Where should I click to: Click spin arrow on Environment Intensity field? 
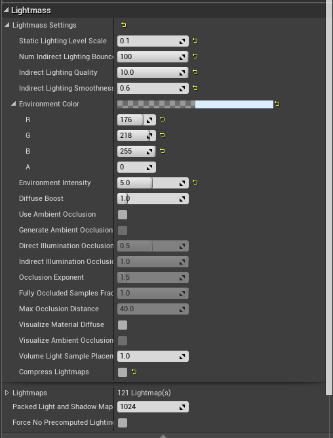pos(182,183)
